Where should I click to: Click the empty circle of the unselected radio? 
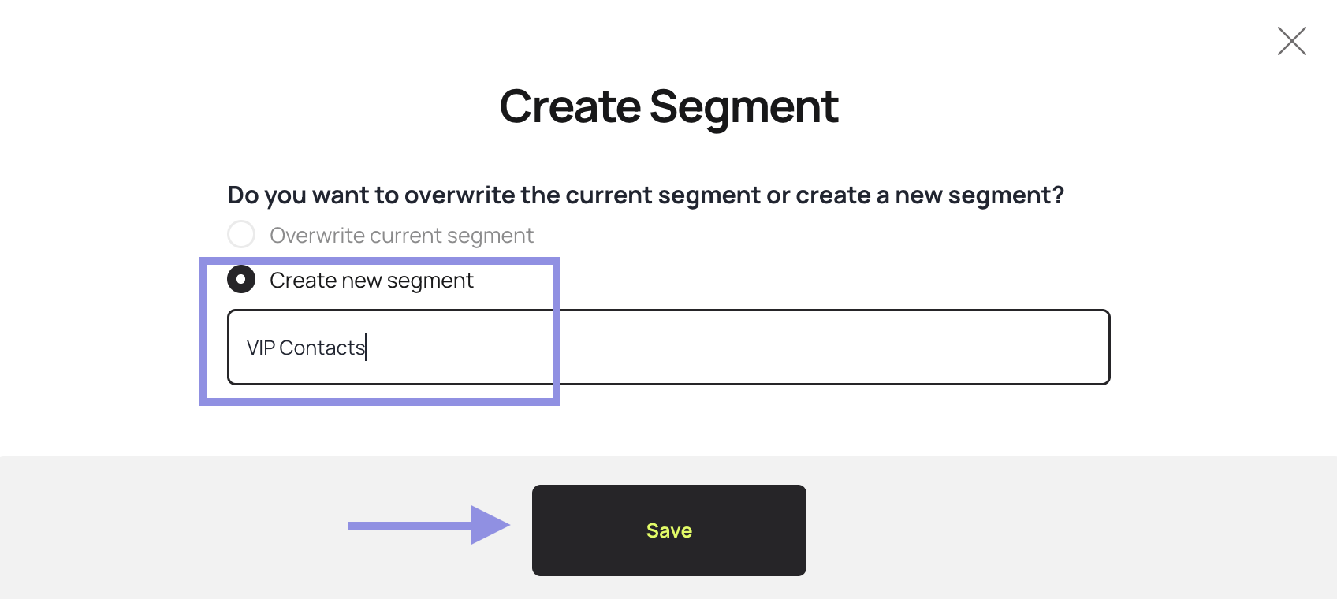click(x=241, y=234)
